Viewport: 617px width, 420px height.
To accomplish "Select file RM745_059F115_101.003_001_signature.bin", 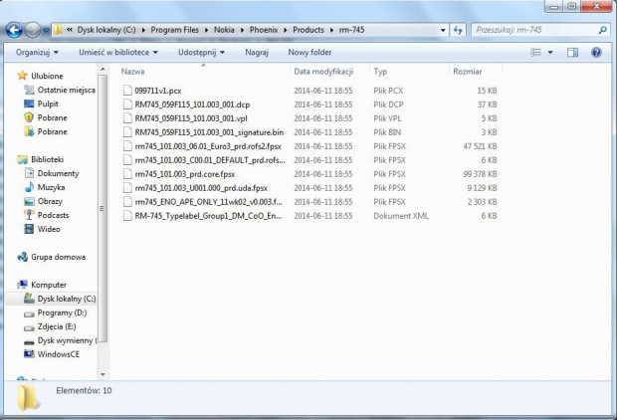I will click(209, 132).
